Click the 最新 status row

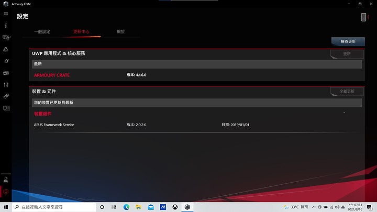click(197, 64)
